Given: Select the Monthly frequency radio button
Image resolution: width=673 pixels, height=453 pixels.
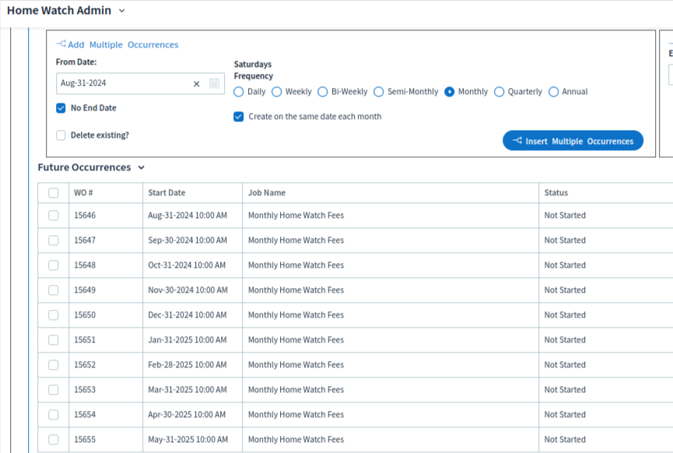Looking at the screenshot, I should [450, 92].
